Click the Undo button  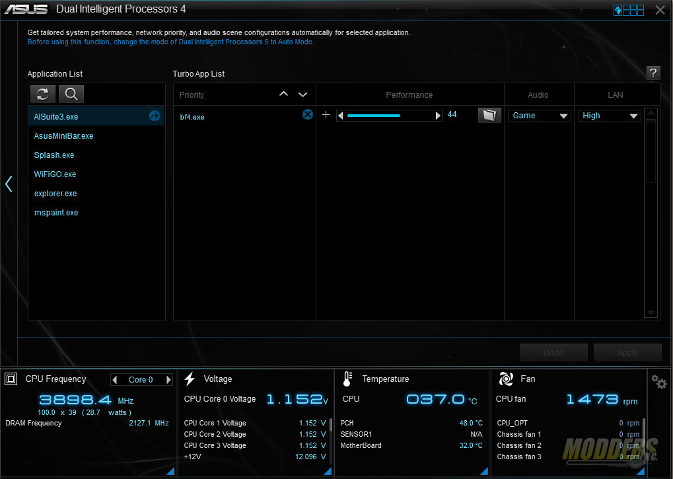pos(553,353)
